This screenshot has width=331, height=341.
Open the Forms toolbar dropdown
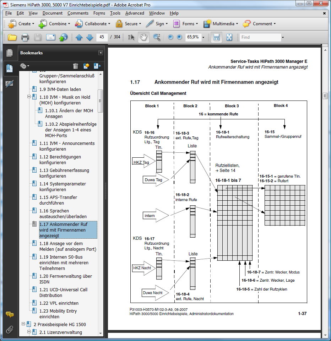(185, 24)
